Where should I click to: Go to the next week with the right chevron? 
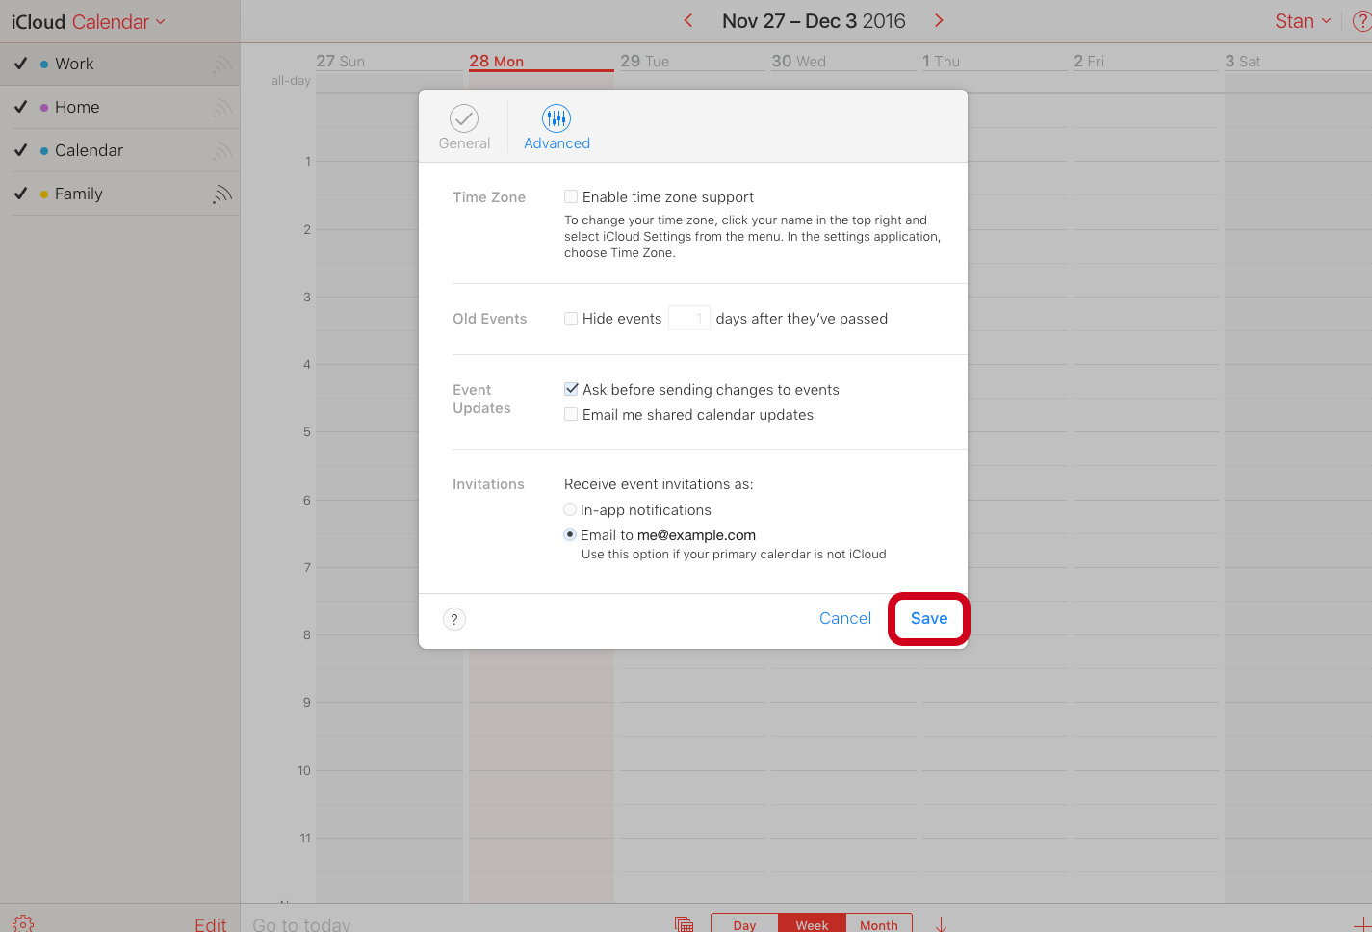pyautogui.click(x=938, y=19)
